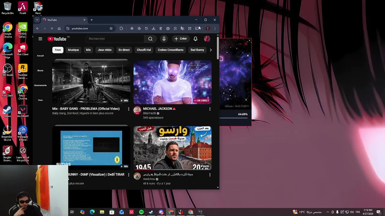Open Spotify from the taskbar
The height and width of the screenshot is (216, 385).
141,212
